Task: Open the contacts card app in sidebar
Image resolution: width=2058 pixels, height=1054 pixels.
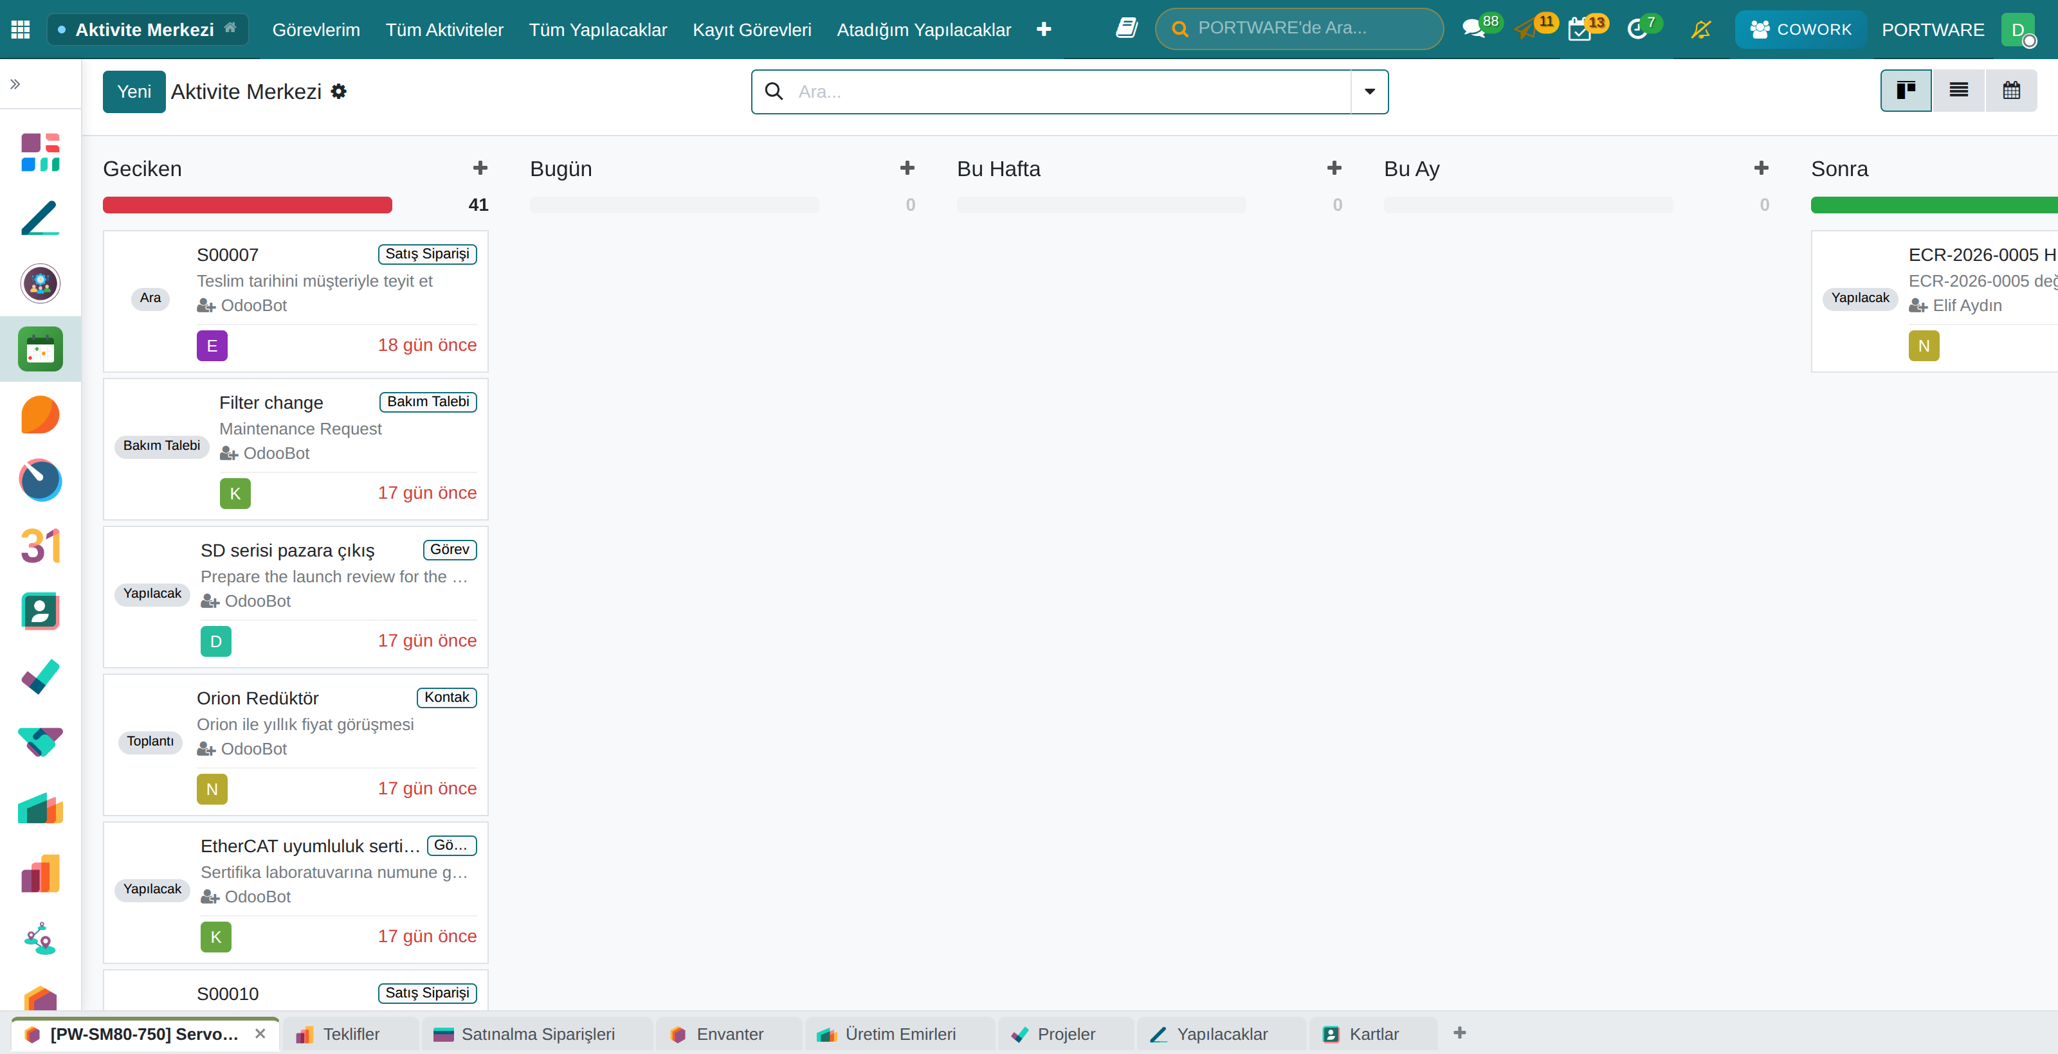Action: coord(41,612)
